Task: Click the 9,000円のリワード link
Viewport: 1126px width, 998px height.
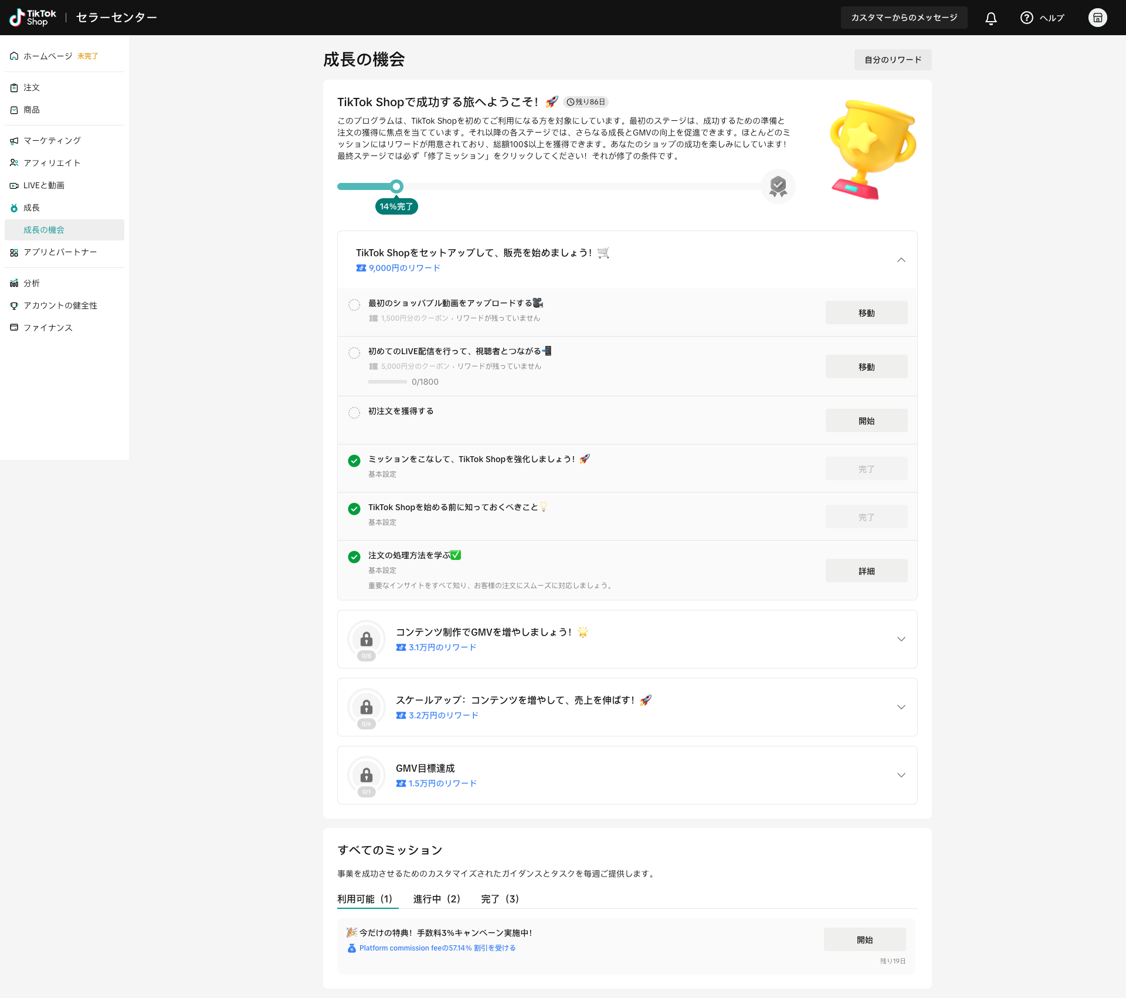Action: tap(405, 268)
